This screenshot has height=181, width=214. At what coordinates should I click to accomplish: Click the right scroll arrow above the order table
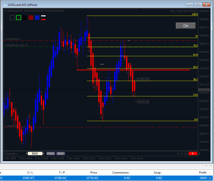tap(211, 166)
